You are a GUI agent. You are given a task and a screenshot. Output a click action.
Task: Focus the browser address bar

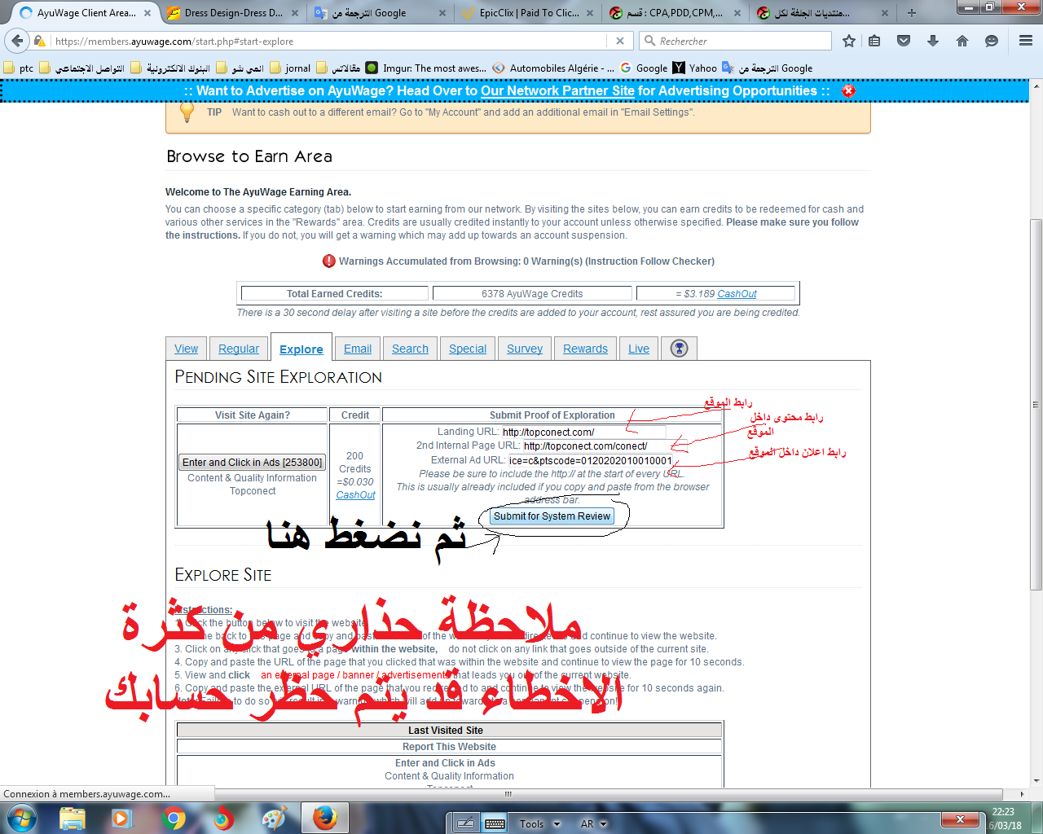330,41
